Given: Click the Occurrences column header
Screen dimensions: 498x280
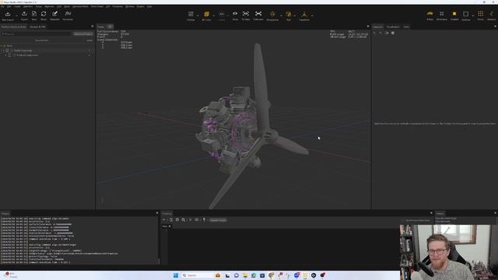Looking at the screenshot, I should (41, 40).
